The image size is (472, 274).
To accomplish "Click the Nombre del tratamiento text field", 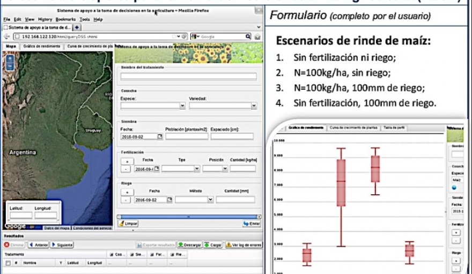I will click(x=188, y=77).
